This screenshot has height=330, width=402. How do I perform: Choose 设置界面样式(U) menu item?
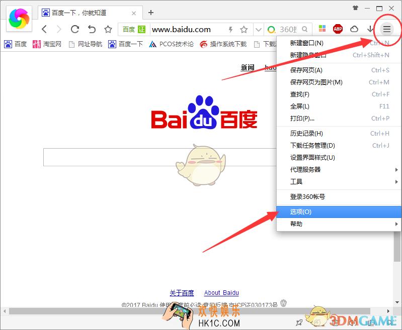(339, 157)
